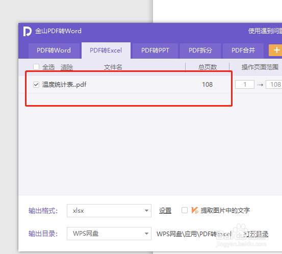282x254 pixels.
Task: Enable 提取图片中的文字 checkbox
Action: pyautogui.click(x=185, y=210)
